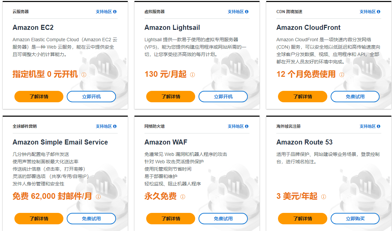Click the info icon beside 支持地区 on Amazon WAF card
The height and width of the screenshot is (231, 392).
point(247,126)
